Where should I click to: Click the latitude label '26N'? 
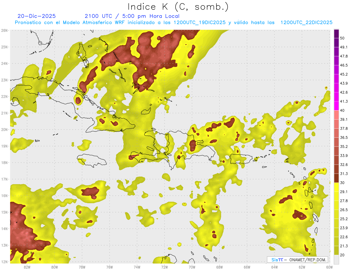pyautogui.click(x=4, y=30)
